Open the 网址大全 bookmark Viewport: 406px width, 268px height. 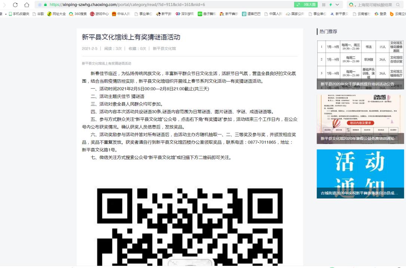[x=57, y=14]
